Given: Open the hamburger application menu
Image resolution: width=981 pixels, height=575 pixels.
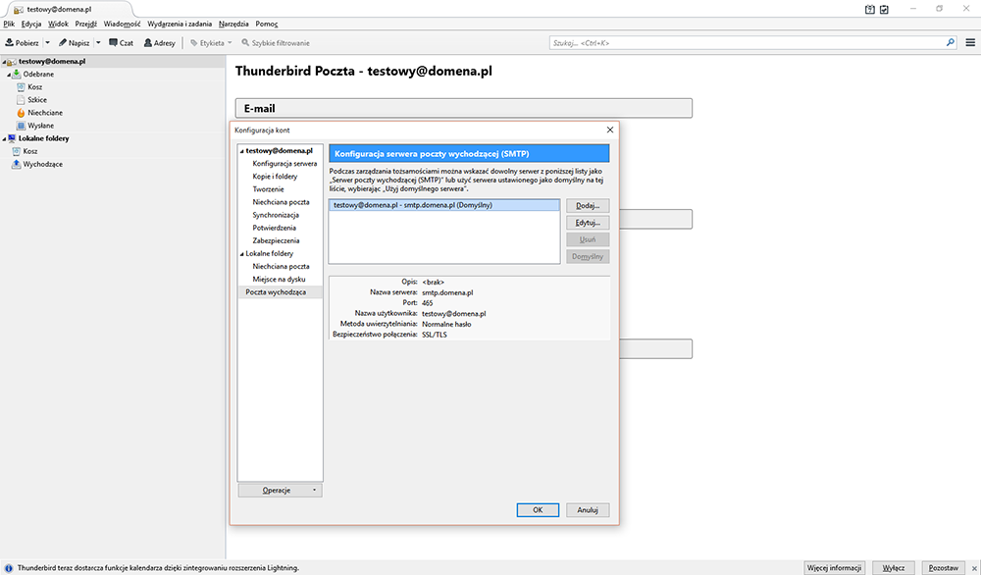Looking at the screenshot, I should coord(970,42).
